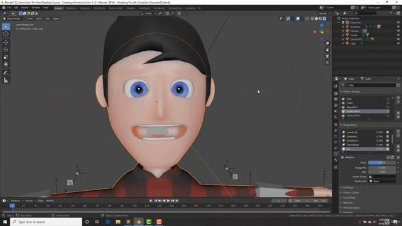Viewport: 402px width, 226px height.
Task: Jump to the start frame
Action: click(156, 201)
